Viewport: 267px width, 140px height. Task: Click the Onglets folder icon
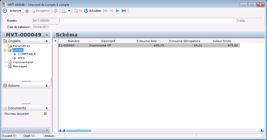pyautogui.click(x=5, y=41)
